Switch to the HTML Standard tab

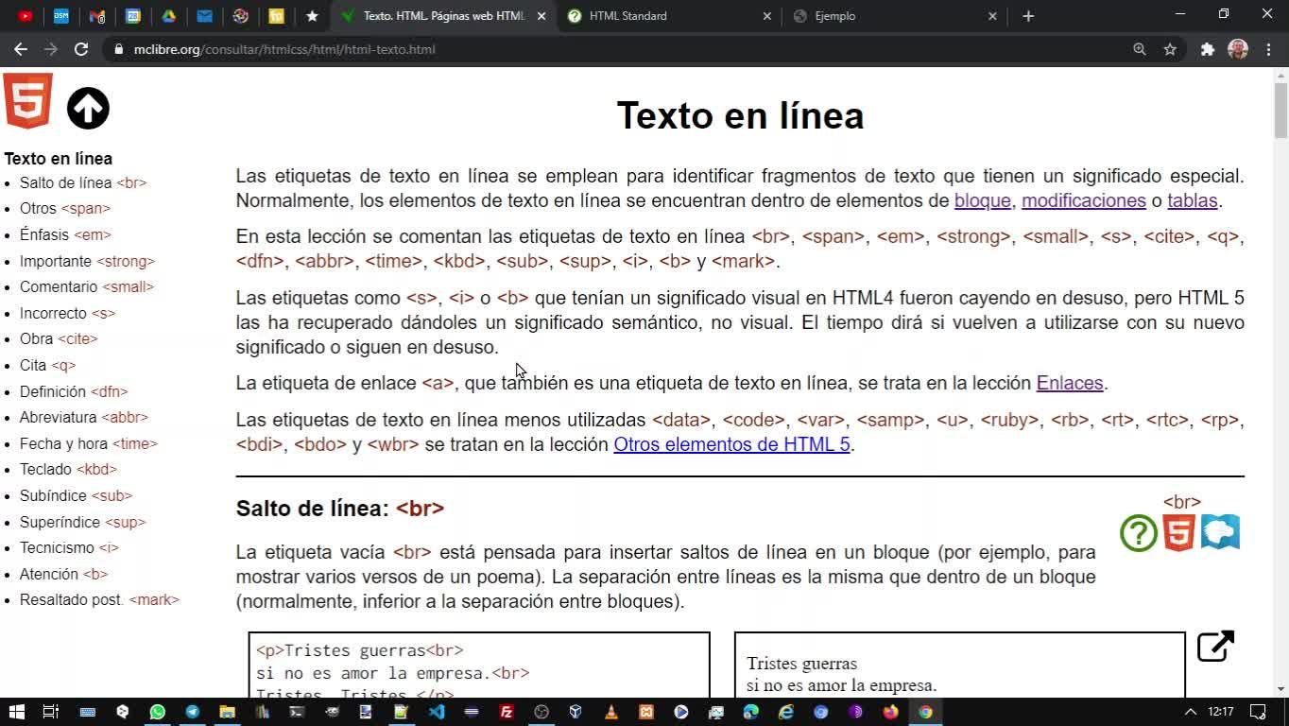click(x=671, y=16)
